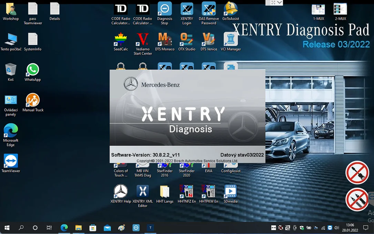Open XENTRY Help shortcut
This screenshot has width=374, height=234.
[121, 194]
